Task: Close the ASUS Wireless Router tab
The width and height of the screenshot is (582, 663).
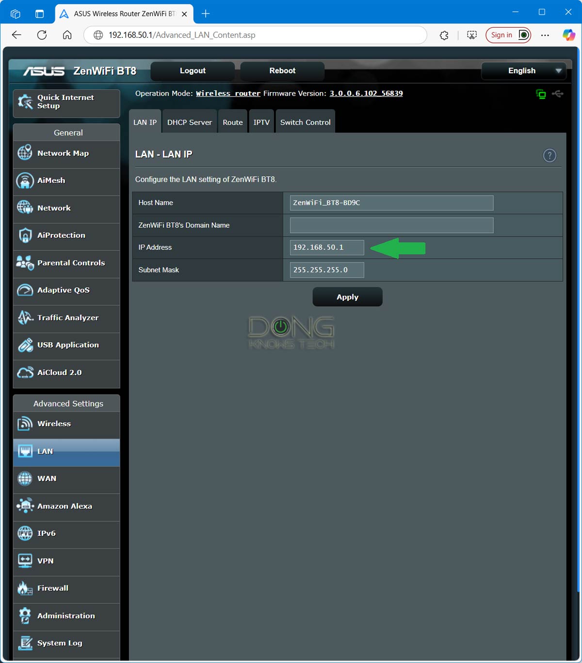Action: (x=184, y=14)
